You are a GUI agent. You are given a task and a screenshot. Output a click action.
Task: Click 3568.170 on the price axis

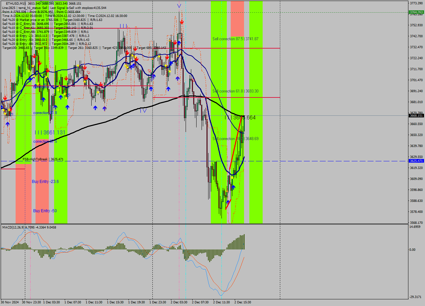point(416,223)
